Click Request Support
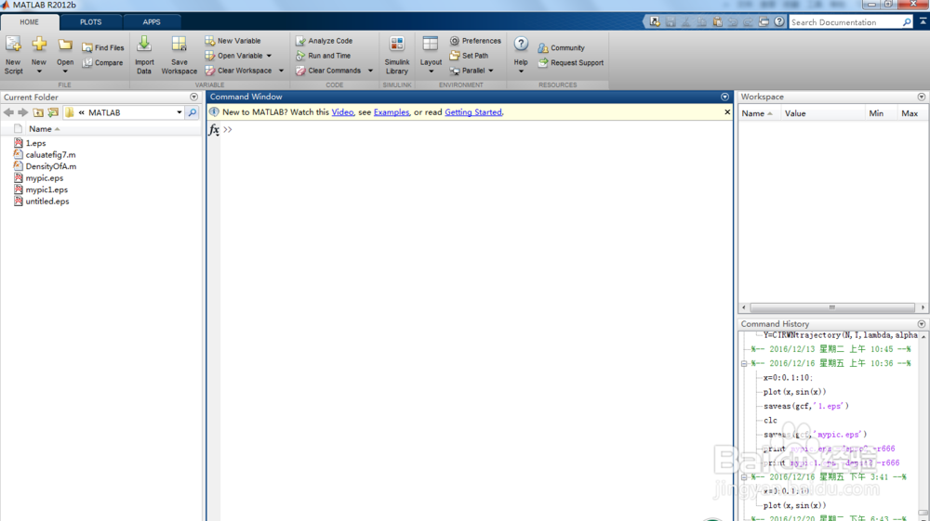The image size is (930, 521). (x=571, y=63)
